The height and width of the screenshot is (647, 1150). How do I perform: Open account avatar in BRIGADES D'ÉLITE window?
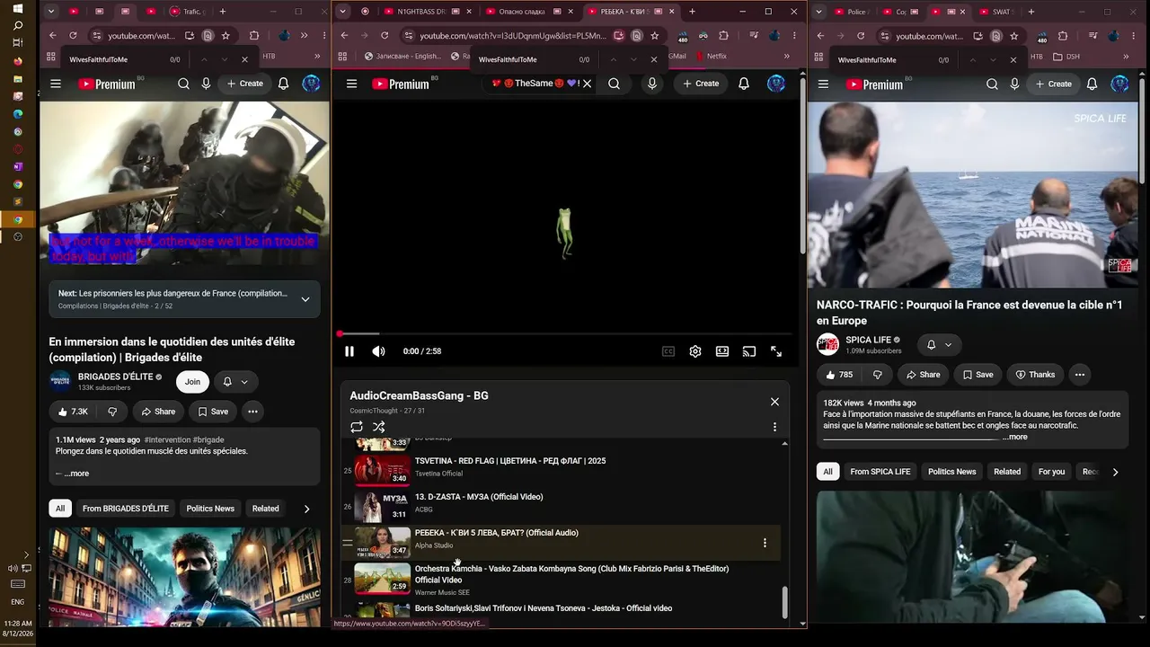click(311, 84)
